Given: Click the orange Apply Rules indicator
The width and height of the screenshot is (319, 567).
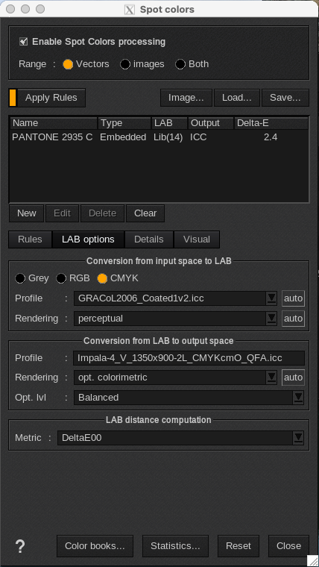Looking at the screenshot, I should click(13, 98).
